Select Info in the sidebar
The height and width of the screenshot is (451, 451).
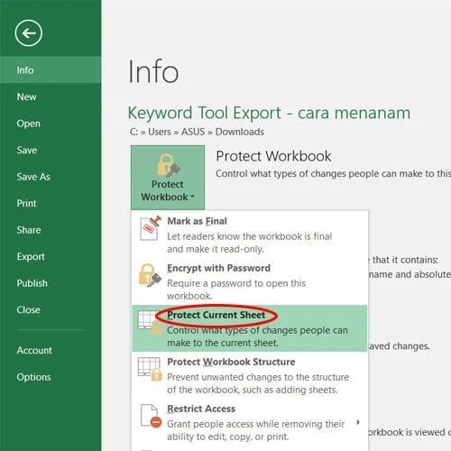(x=51, y=70)
